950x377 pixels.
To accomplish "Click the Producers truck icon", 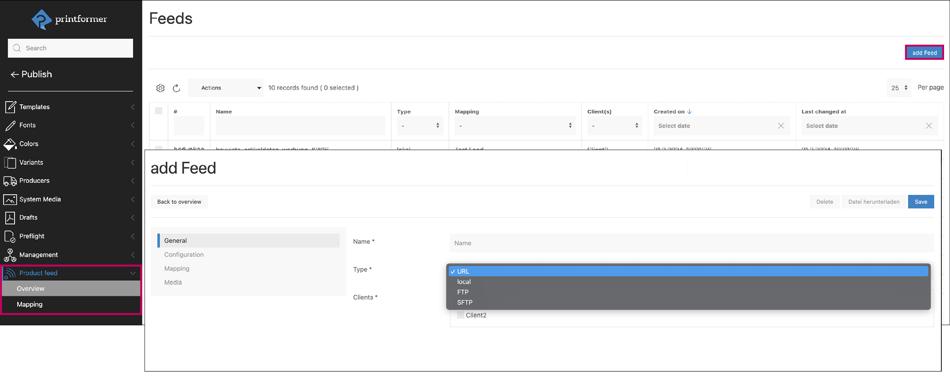I will (x=10, y=181).
